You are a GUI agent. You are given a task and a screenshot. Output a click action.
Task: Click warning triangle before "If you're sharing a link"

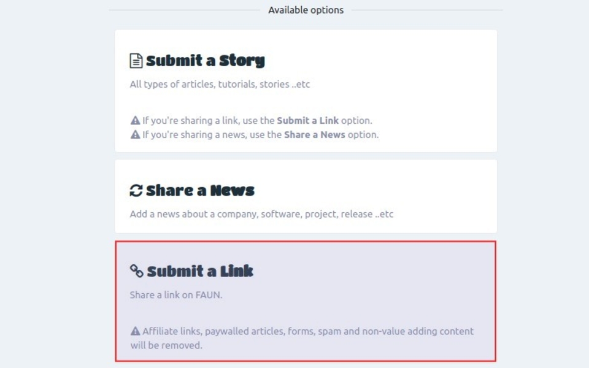coord(136,121)
